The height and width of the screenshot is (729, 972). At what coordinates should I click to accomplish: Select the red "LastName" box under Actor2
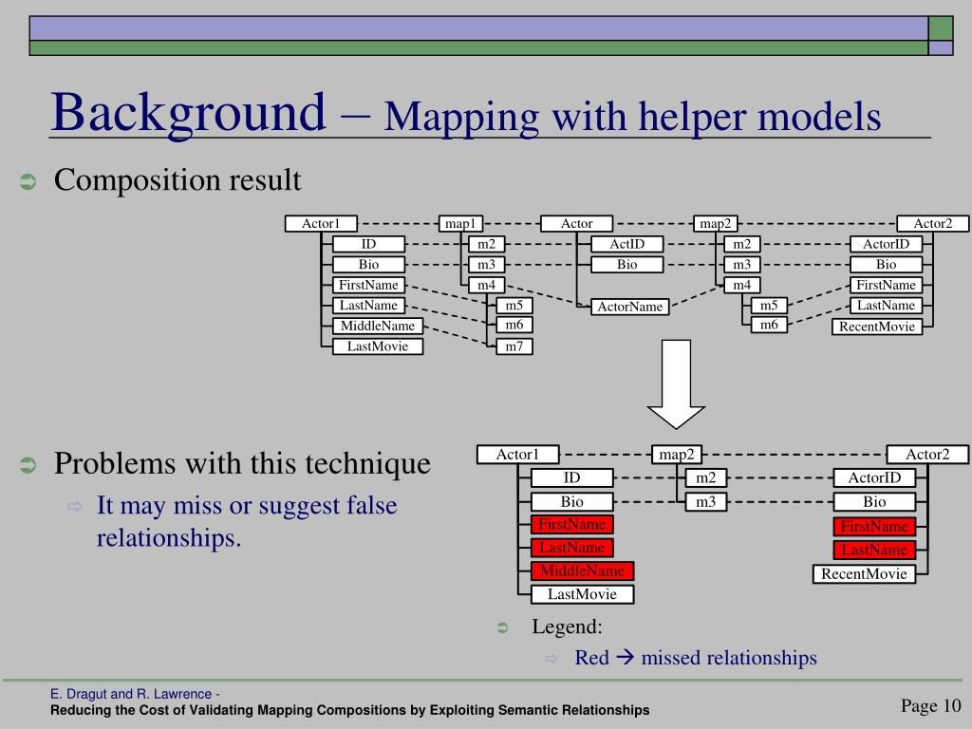tap(874, 550)
